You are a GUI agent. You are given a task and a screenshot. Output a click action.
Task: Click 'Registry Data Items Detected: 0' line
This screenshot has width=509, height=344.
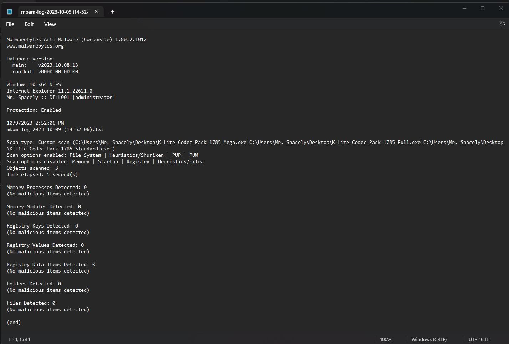51,264
